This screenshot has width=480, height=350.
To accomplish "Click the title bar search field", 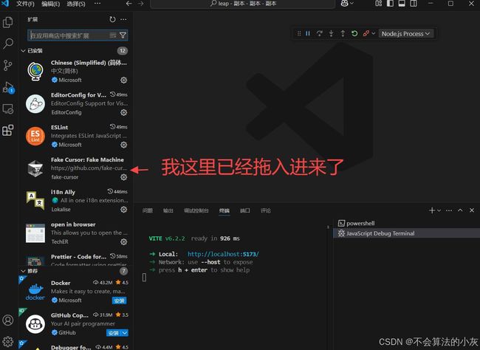I will click(243, 4).
